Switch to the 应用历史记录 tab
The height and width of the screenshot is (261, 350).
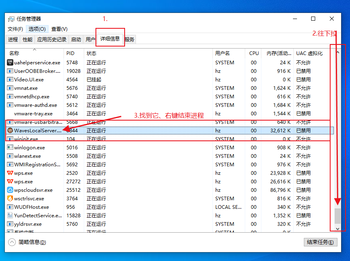52,40
